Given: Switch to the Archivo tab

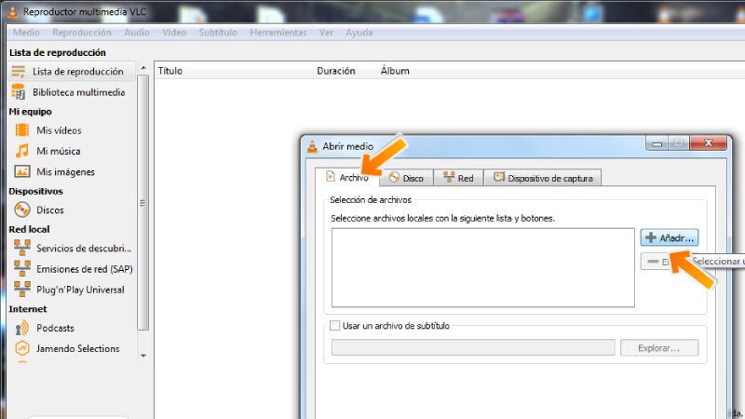Looking at the screenshot, I should coord(347,177).
